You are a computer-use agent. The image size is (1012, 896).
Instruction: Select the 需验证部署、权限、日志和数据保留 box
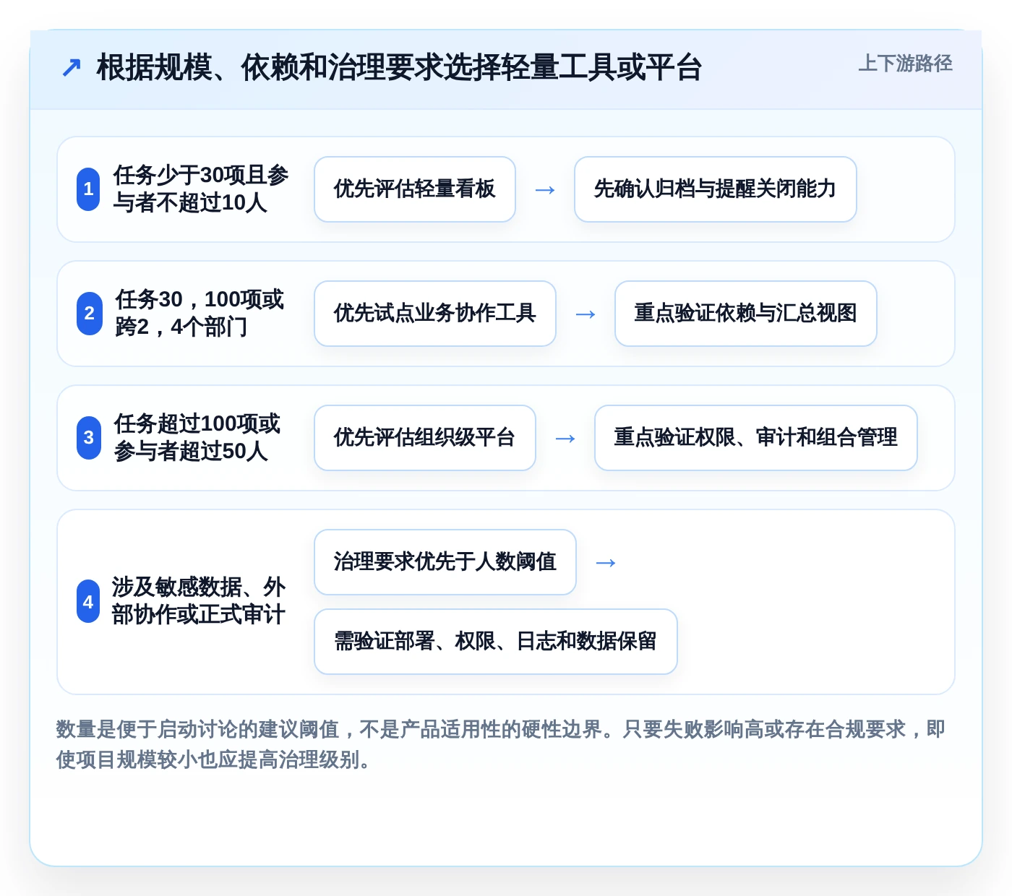pyautogui.click(x=496, y=642)
